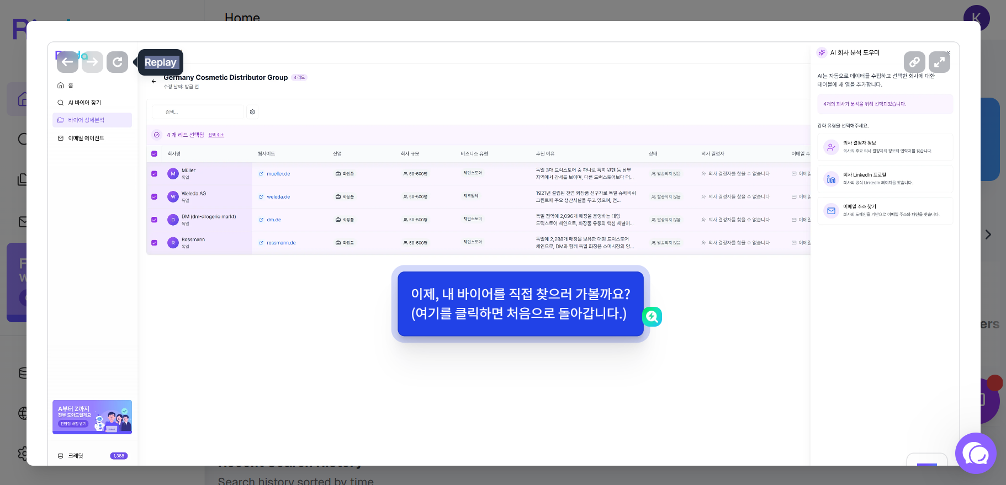Click the 발송되지 않음 status in the DM row
1006x485 pixels.
pos(666,220)
